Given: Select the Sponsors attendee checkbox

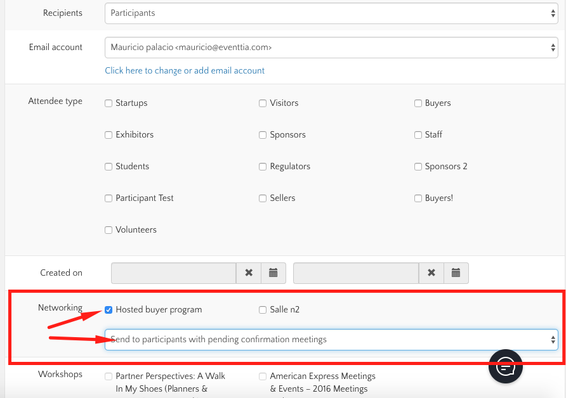Looking at the screenshot, I should [x=263, y=135].
